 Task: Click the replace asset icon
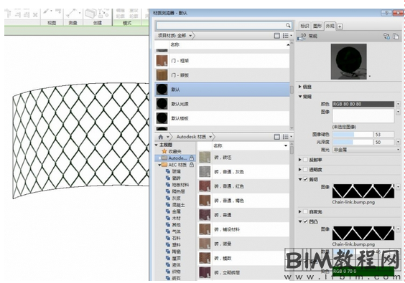386,37
